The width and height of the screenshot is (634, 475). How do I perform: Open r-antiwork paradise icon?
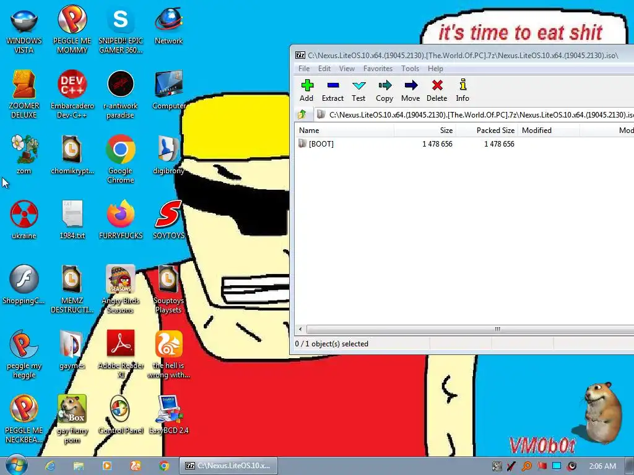pyautogui.click(x=121, y=95)
